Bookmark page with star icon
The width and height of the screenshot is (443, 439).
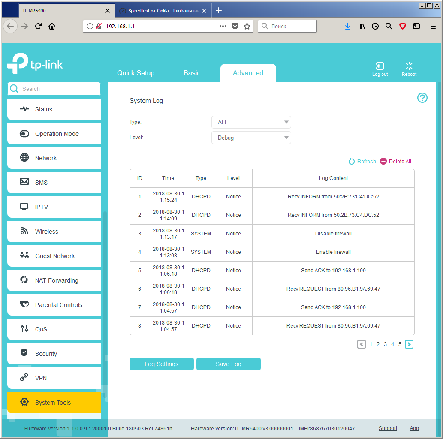[247, 26]
